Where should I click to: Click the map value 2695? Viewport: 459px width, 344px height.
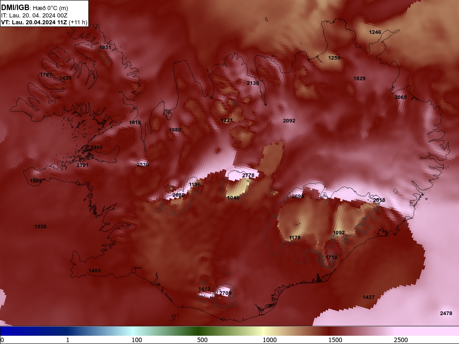tap(298, 196)
